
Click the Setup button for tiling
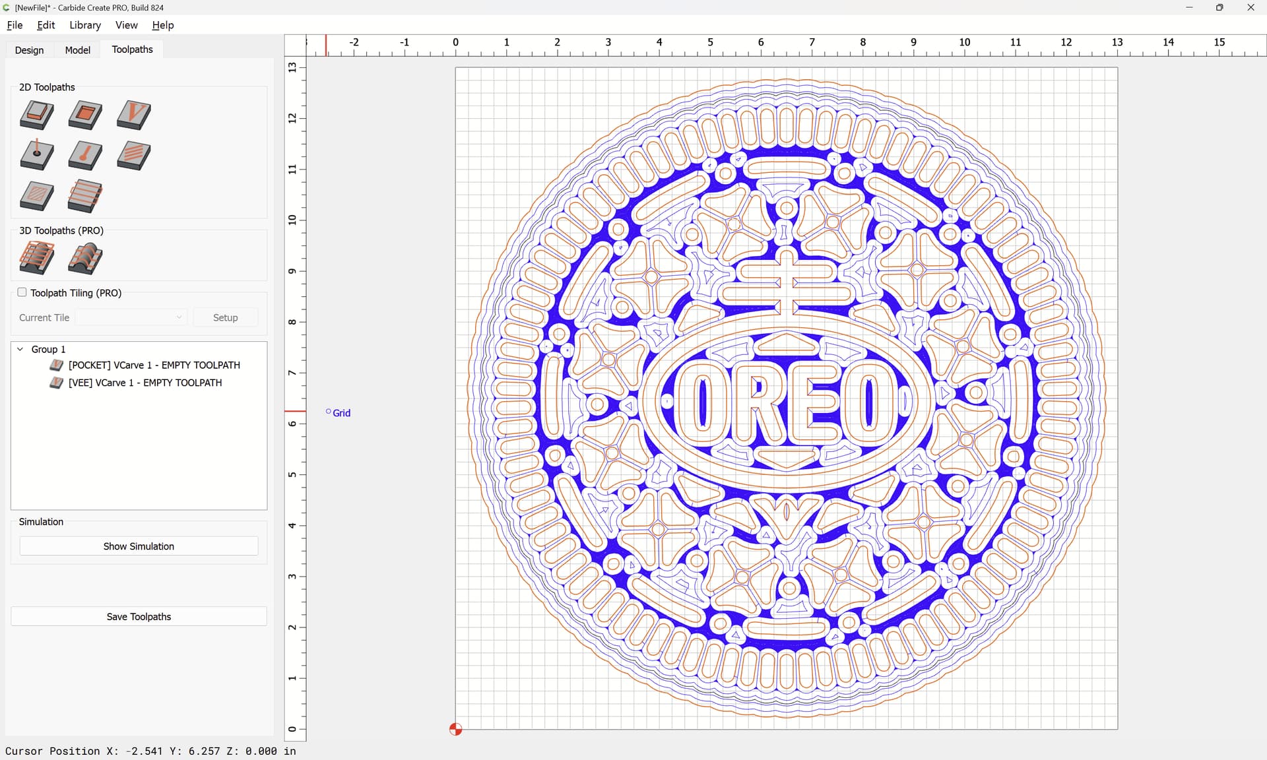pos(225,317)
